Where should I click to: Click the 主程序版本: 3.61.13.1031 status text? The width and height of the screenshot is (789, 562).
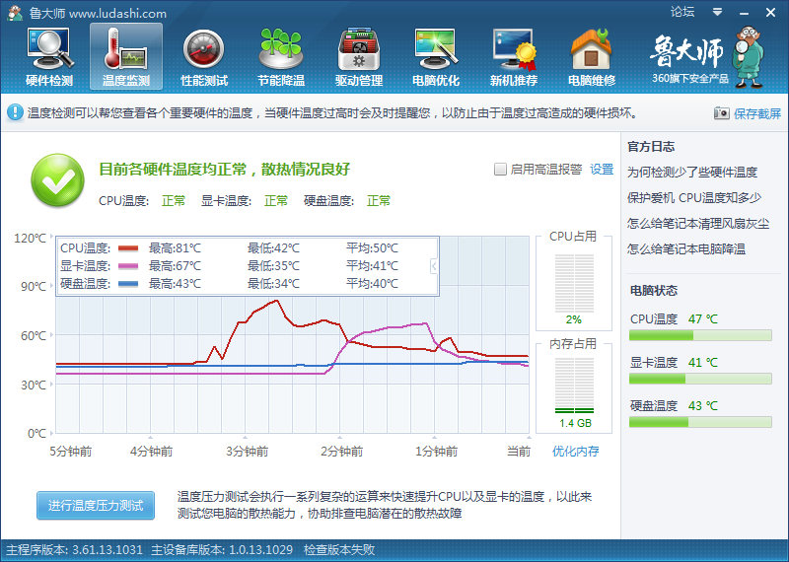point(75,549)
